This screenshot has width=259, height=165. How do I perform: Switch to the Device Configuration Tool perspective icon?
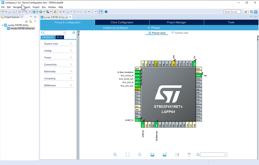pos(256,12)
